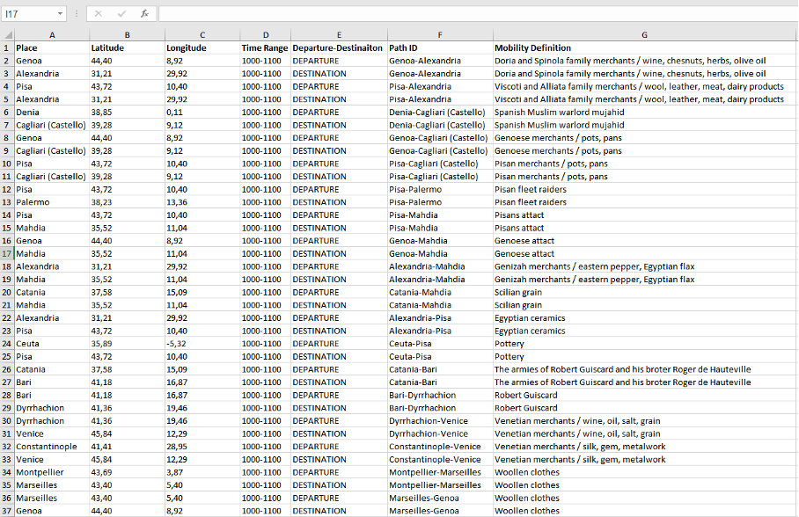Click the Longitude header cell
799x517 pixels.
tap(202, 47)
